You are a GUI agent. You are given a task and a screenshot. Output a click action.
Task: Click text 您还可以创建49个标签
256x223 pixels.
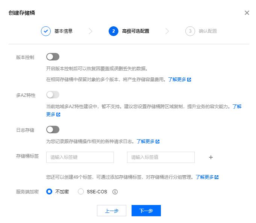(69, 177)
